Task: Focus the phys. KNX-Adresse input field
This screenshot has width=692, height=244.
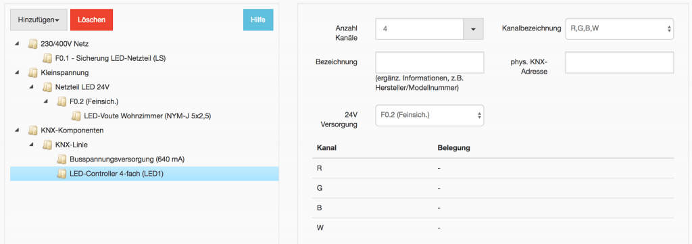Action: click(619, 62)
